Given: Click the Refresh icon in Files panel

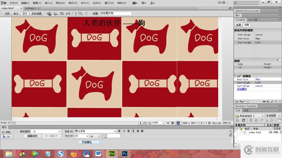Looking at the screenshot, I should click(x=243, y=120).
